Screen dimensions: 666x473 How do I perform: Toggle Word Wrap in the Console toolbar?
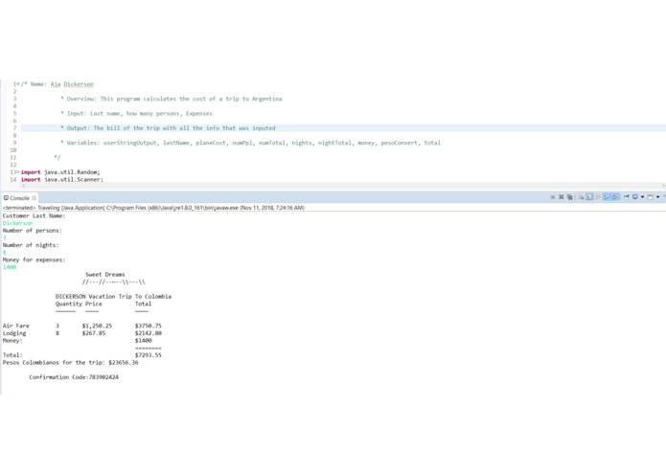click(x=599, y=197)
